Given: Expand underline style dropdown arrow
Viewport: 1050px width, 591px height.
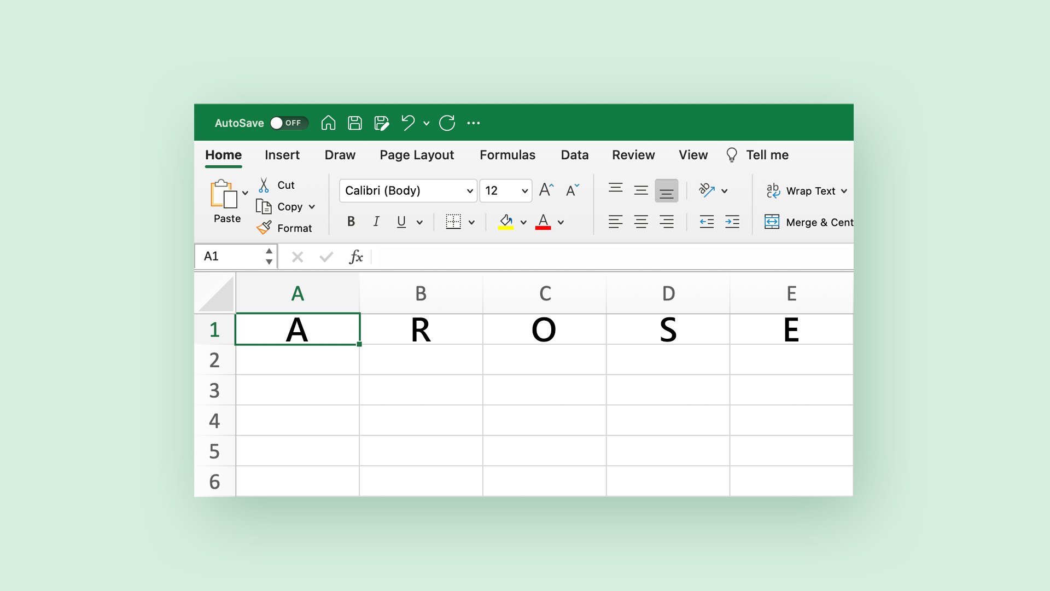Looking at the screenshot, I should tap(419, 222).
